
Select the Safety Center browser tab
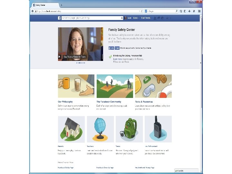tap(45, 5)
